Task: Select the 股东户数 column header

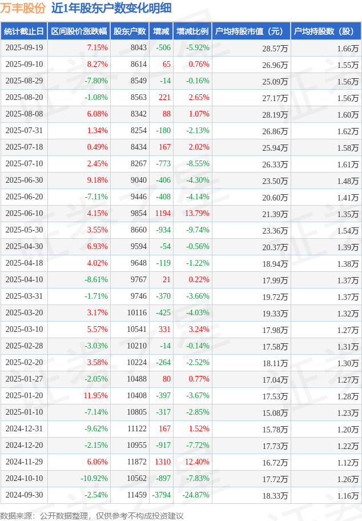Action: point(130,31)
